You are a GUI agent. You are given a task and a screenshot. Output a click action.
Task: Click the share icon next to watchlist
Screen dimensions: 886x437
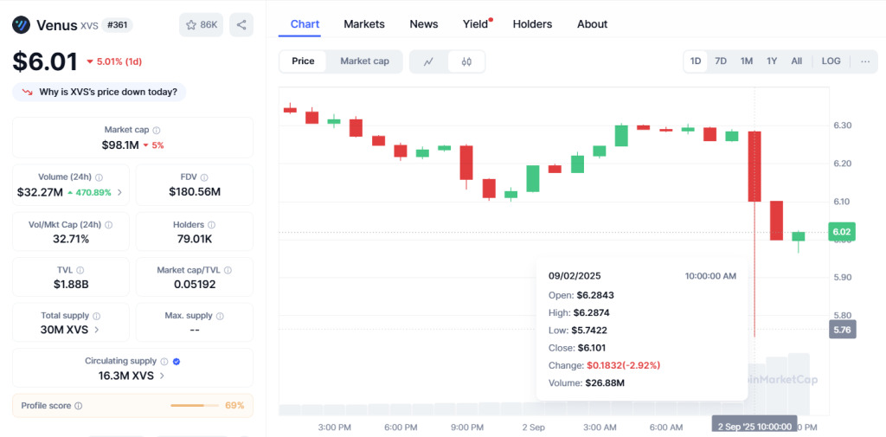[x=241, y=25]
